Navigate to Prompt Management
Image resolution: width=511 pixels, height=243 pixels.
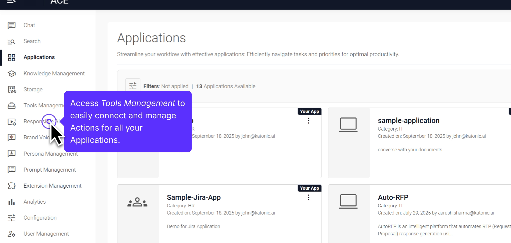pyautogui.click(x=49, y=169)
